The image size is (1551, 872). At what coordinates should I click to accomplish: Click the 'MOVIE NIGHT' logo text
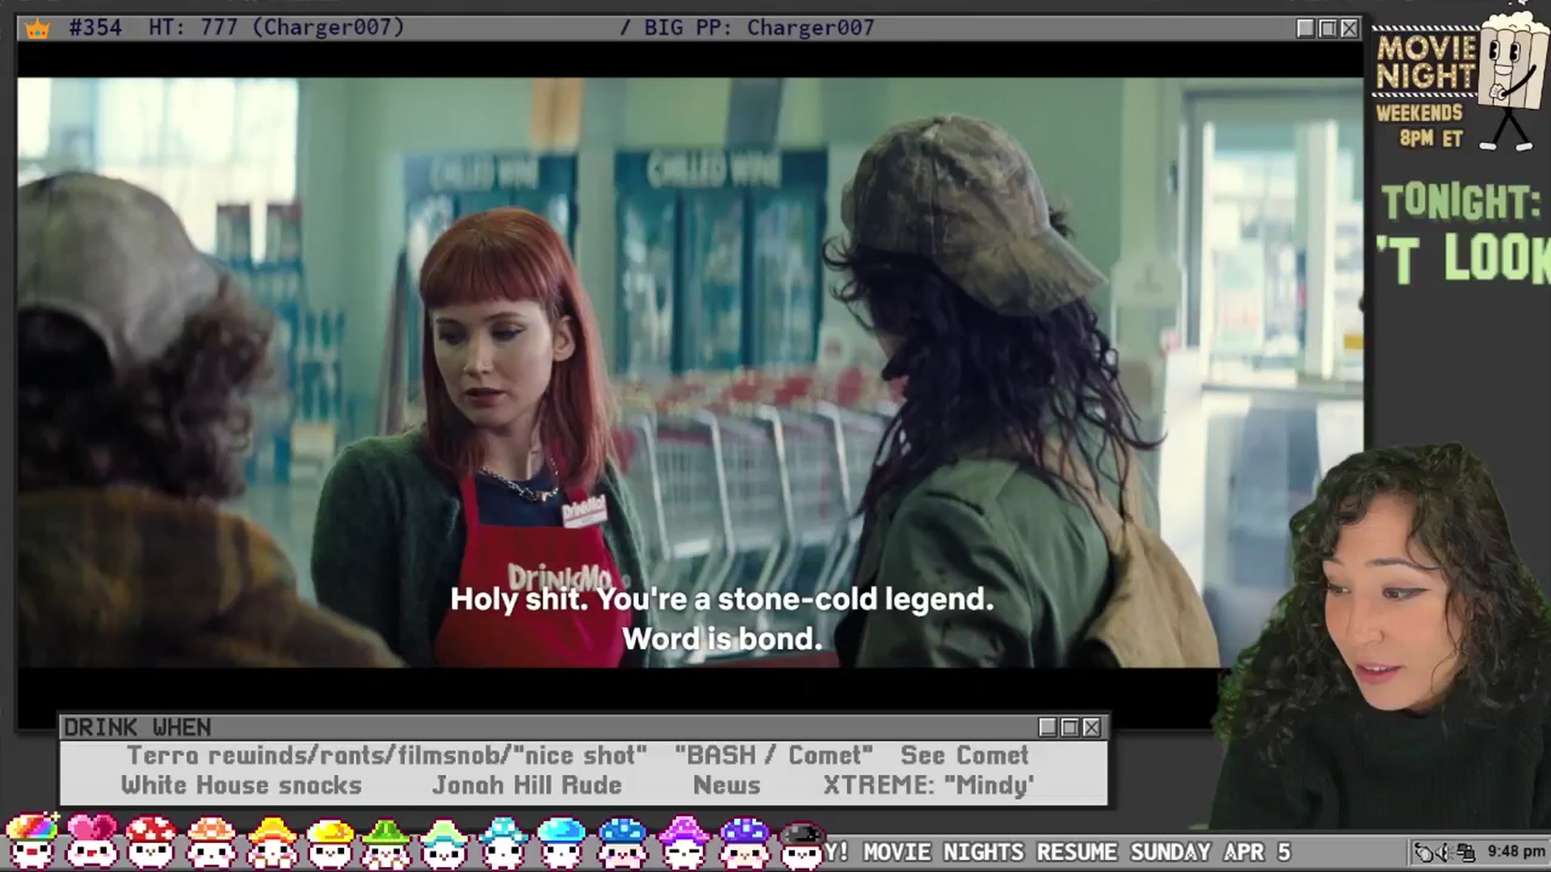(x=1427, y=62)
